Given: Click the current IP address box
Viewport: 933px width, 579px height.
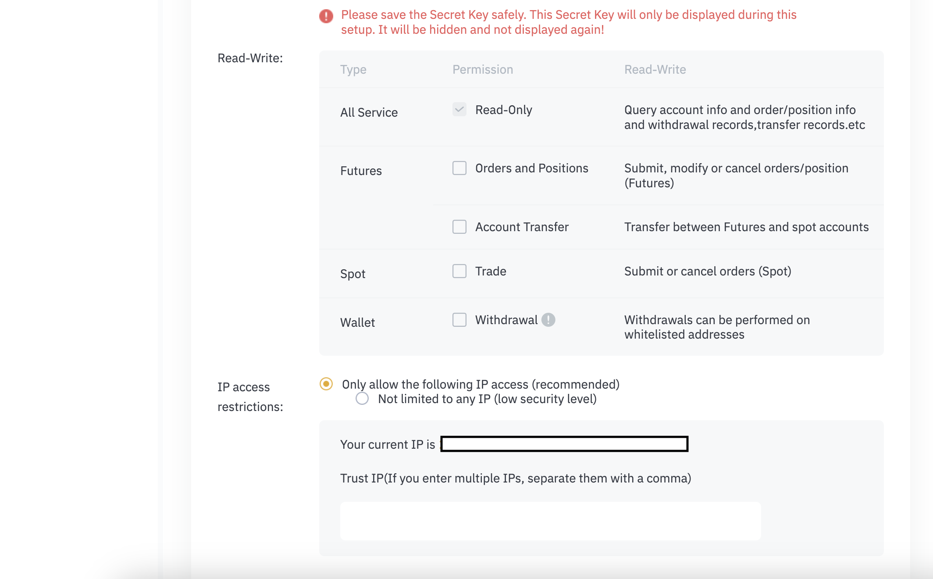Looking at the screenshot, I should [x=564, y=444].
